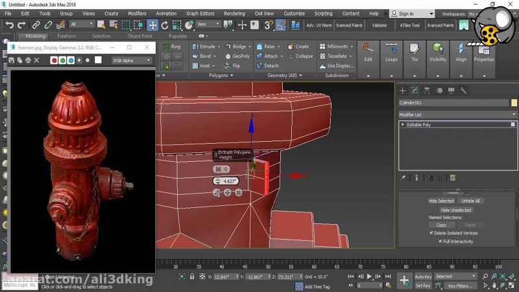519x292 pixels.
Task: Click the Redo arrow icon
Action: click(22, 25)
